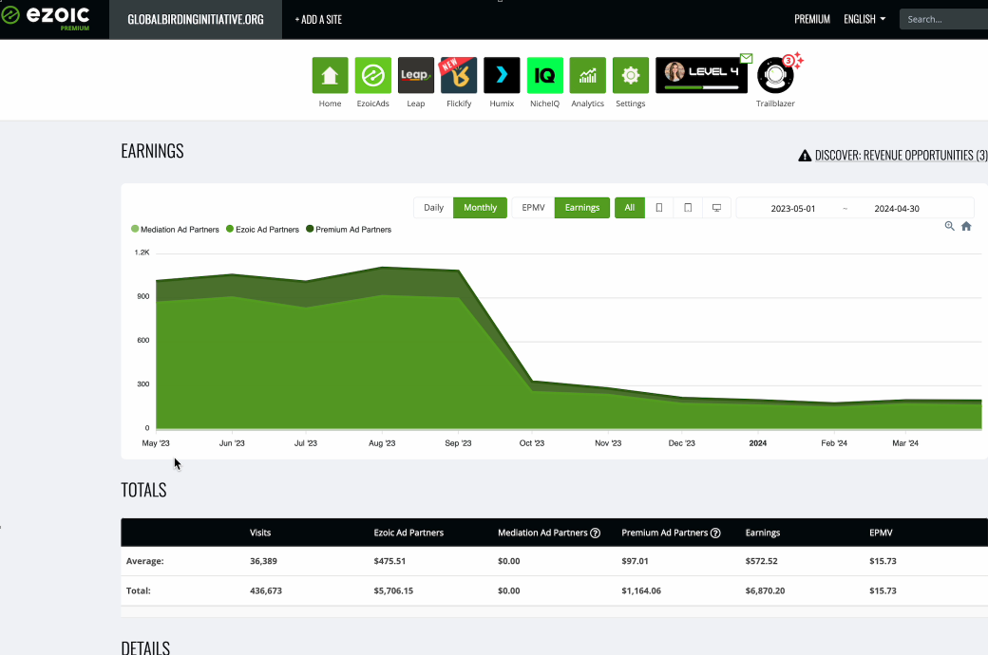Image resolution: width=988 pixels, height=655 pixels.
Task: Select the Monthly view toggle
Action: pos(480,207)
